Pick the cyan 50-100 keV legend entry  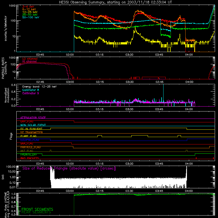pos(31,17)
